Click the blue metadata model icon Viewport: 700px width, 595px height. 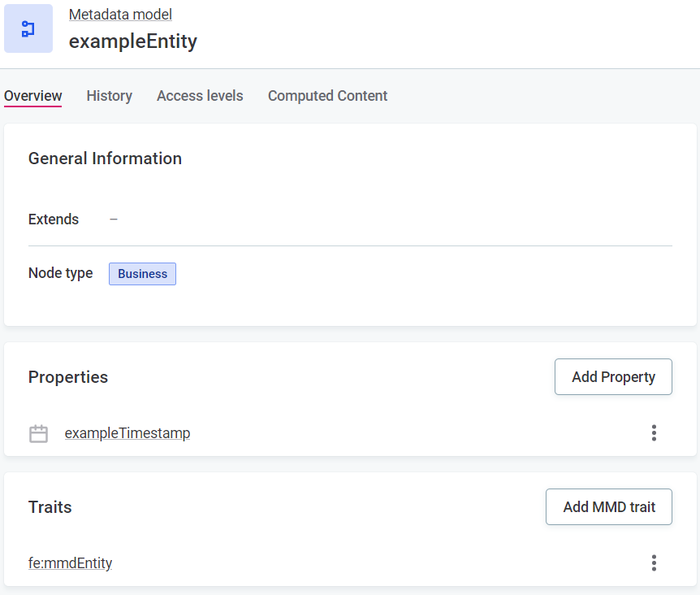[28, 28]
